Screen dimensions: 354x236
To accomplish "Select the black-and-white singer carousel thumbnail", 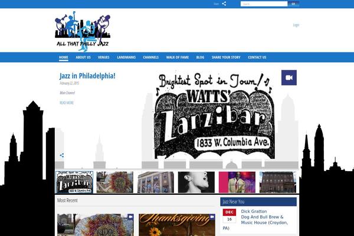I will [196, 182].
